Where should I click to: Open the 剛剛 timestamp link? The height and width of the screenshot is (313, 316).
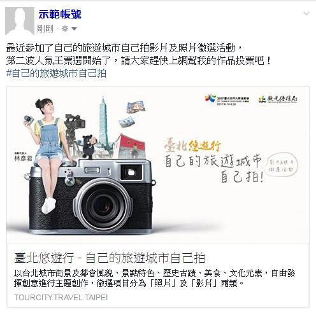(45, 29)
